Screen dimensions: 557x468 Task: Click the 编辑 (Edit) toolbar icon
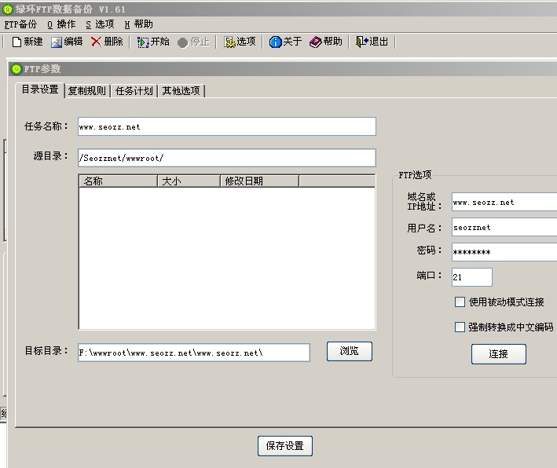(x=57, y=42)
